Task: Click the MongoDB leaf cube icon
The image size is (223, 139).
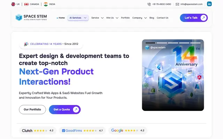Action: click(192, 95)
